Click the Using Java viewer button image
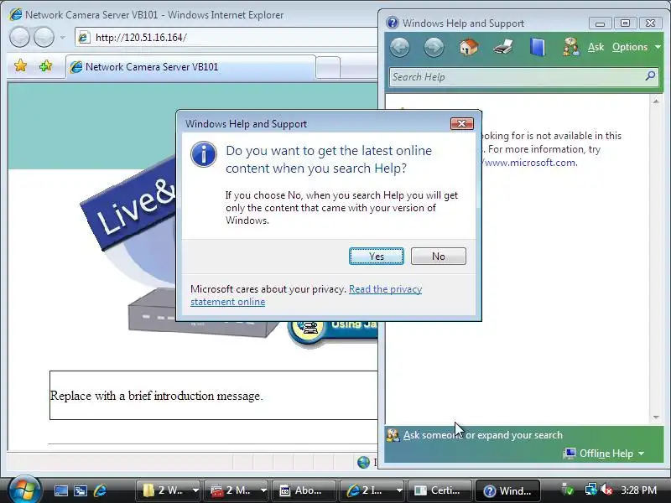Image resolution: width=671 pixels, height=503 pixels. pyautogui.click(x=333, y=331)
